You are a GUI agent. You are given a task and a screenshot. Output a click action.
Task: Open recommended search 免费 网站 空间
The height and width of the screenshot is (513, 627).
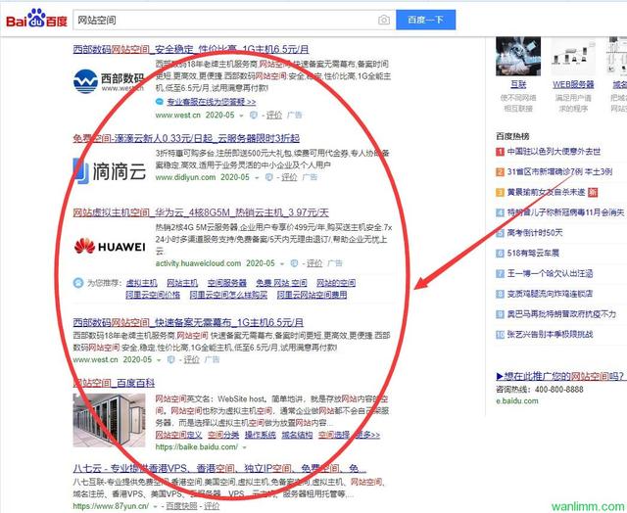[281, 283]
